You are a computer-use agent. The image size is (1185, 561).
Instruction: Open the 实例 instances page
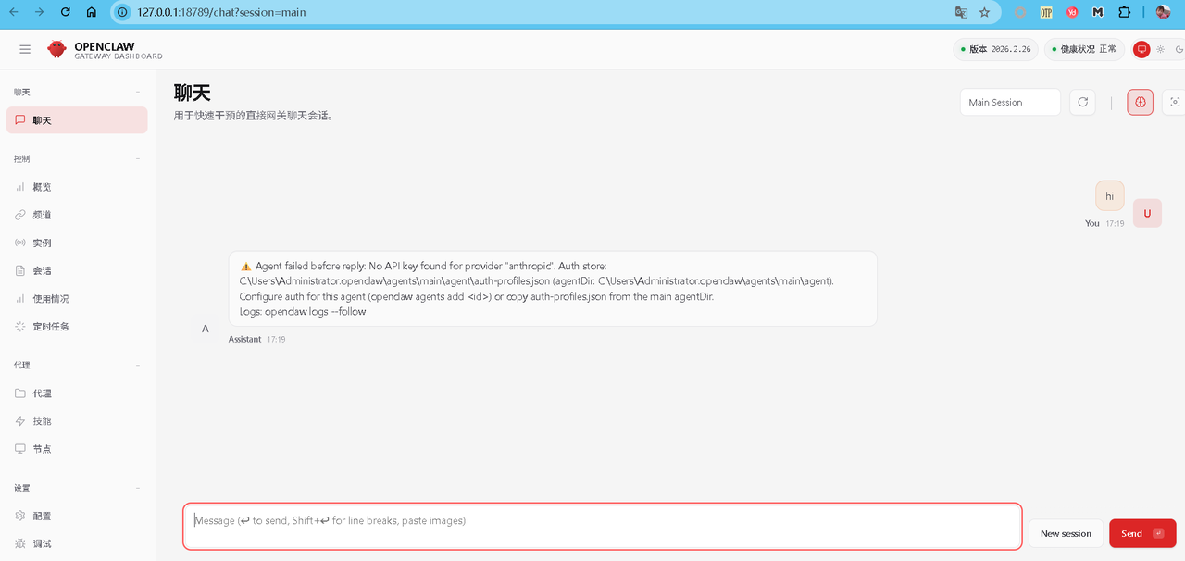click(x=77, y=243)
